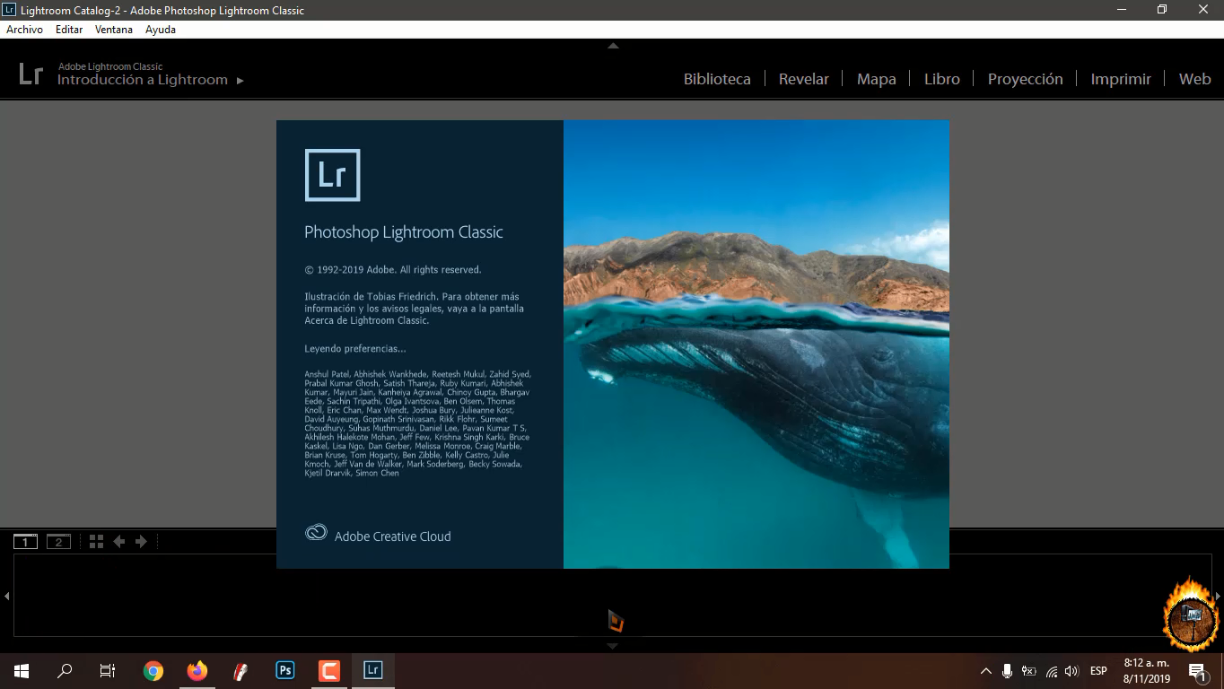Viewport: 1224px width, 689px height.
Task: Open the Wi-Fi network tray icon
Action: [x=1051, y=671]
